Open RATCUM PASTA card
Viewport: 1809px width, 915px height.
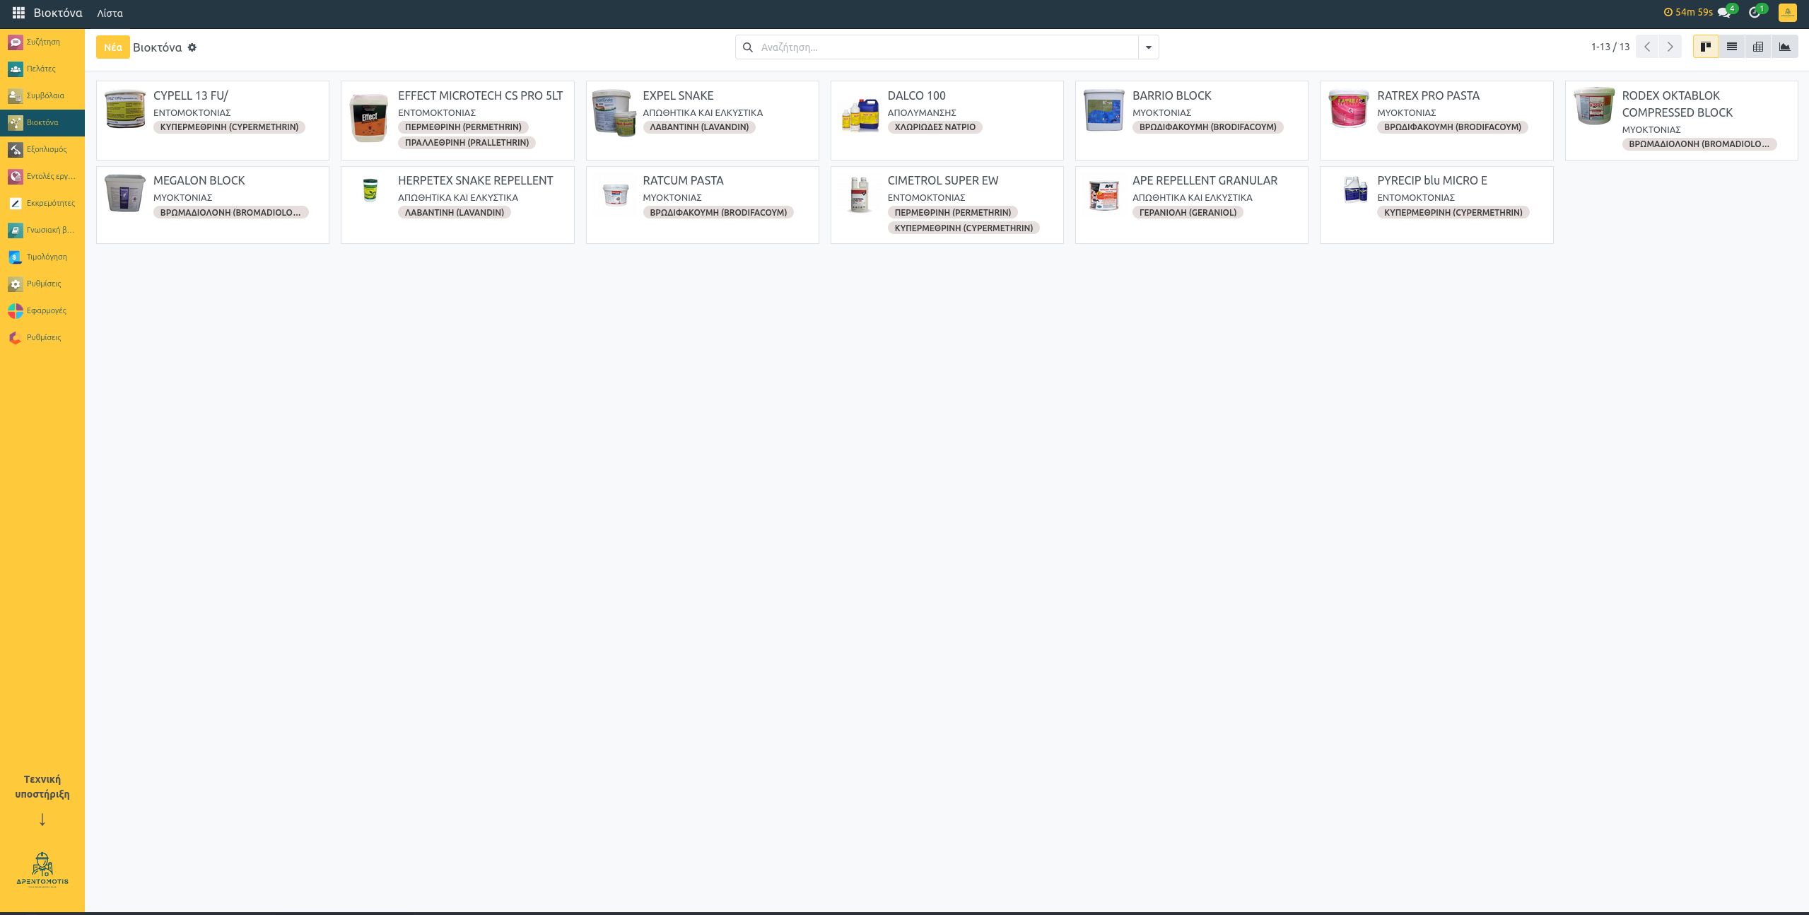coord(702,205)
